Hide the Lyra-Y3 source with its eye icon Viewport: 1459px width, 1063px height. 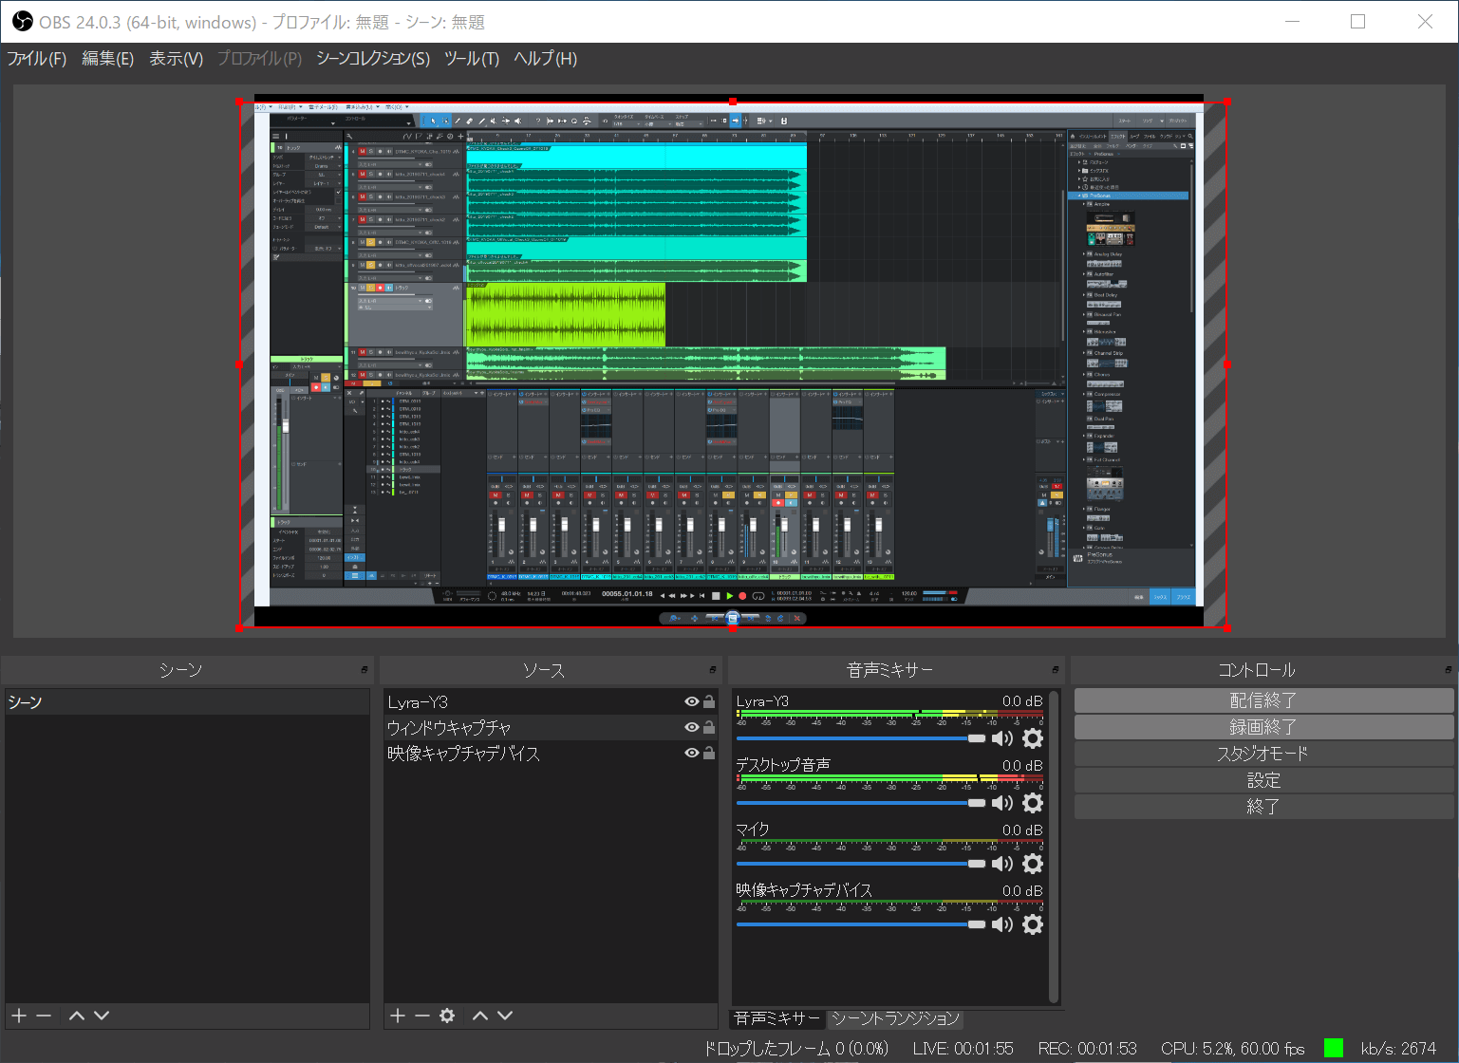(692, 701)
